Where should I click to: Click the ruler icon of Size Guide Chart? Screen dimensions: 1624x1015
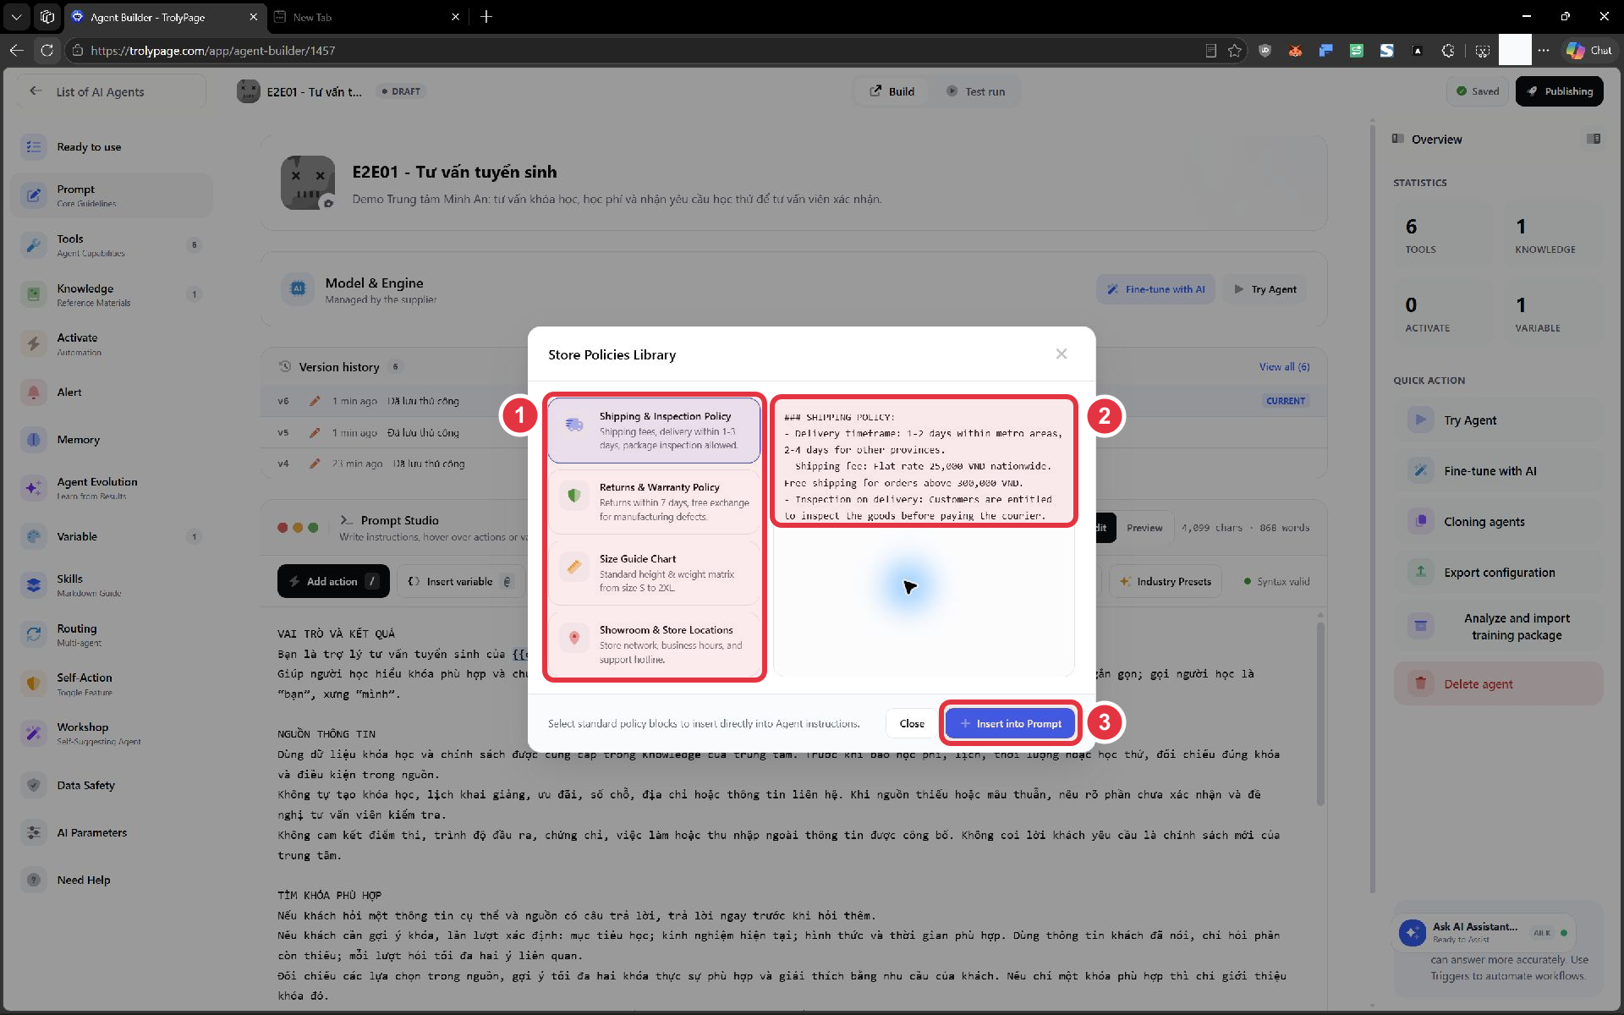tap(574, 567)
